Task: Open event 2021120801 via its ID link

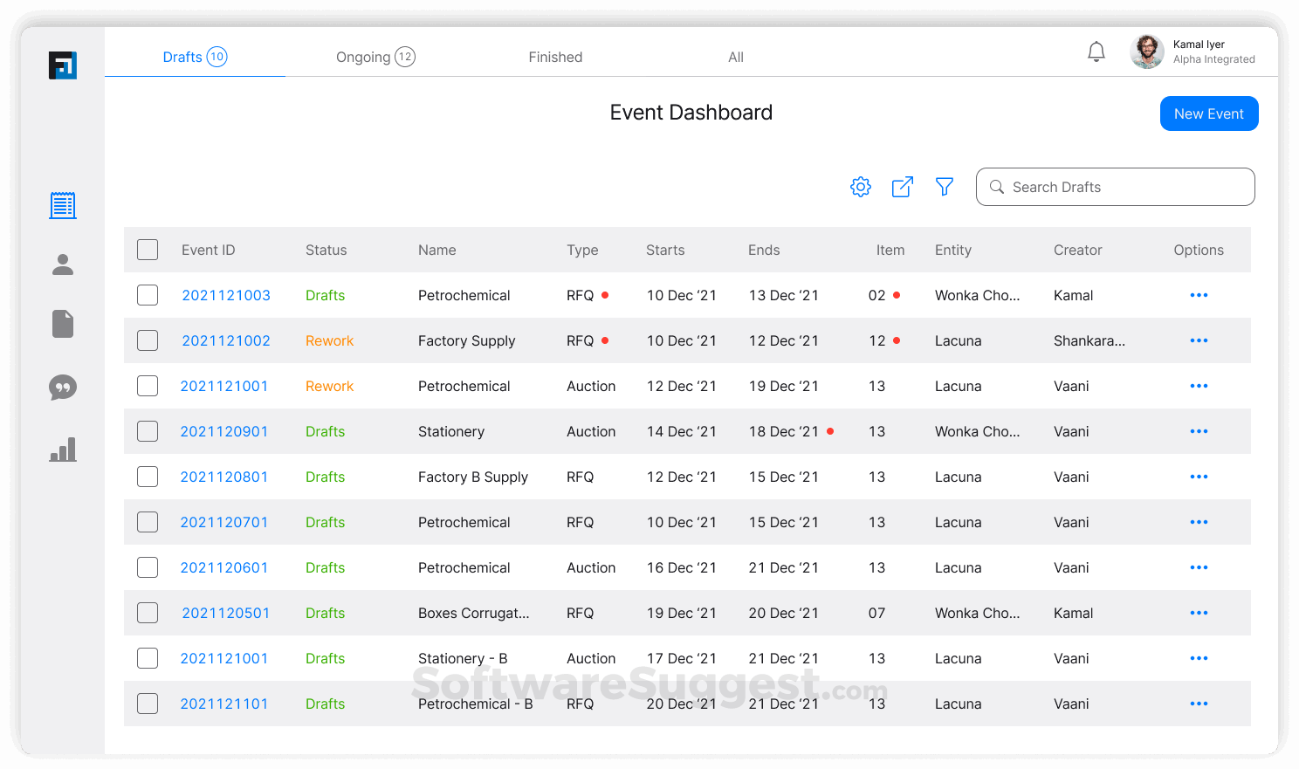Action: [x=225, y=477]
